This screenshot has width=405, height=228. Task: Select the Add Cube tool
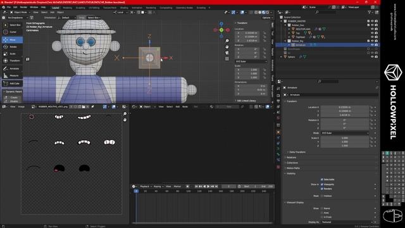12,84
